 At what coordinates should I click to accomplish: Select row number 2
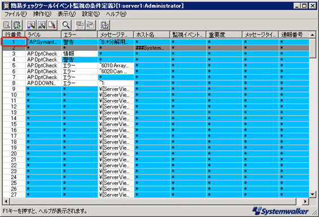click(x=14, y=48)
